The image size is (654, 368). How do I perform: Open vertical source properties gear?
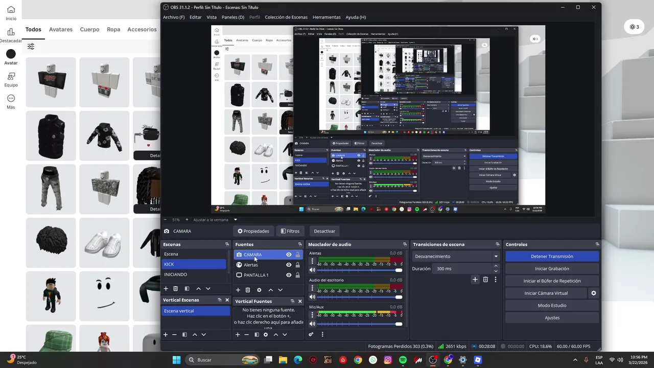(266, 334)
